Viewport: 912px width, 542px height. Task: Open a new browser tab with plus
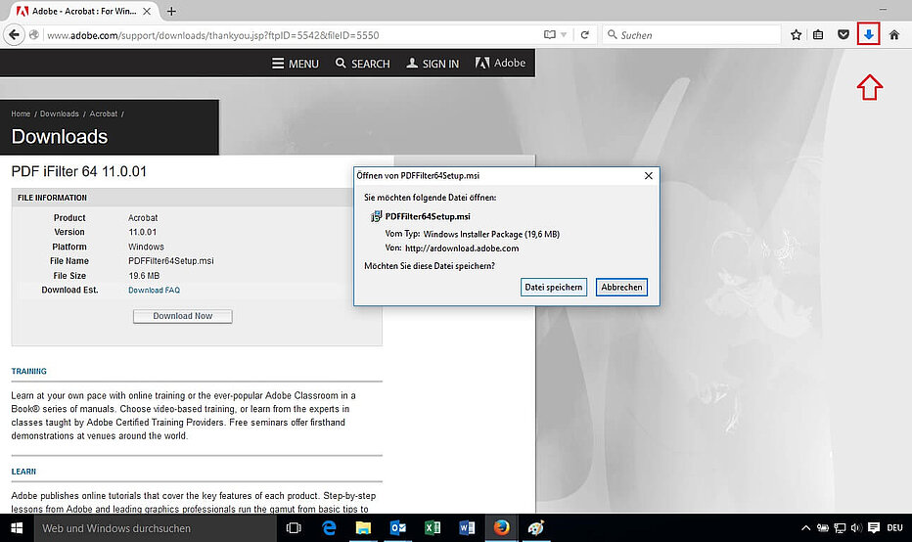pos(171,11)
